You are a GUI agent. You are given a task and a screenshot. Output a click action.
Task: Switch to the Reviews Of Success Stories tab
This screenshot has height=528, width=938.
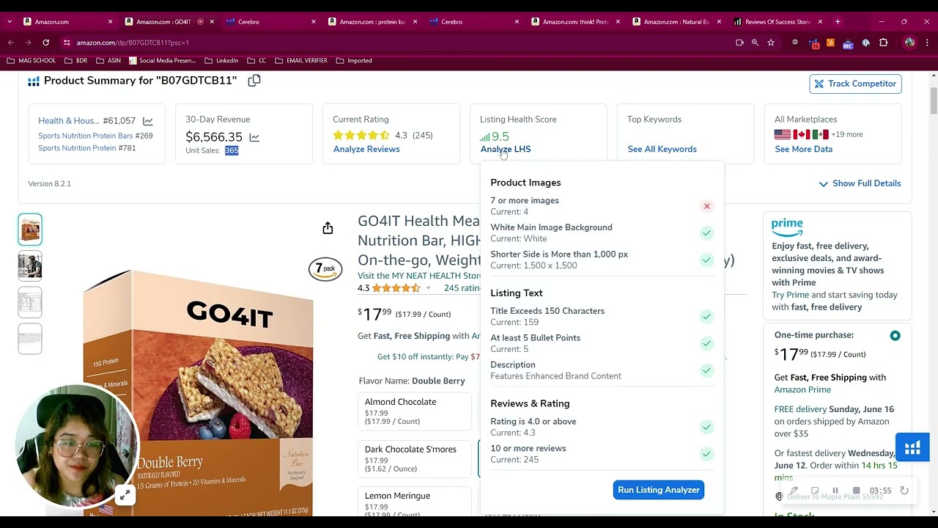tap(777, 22)
